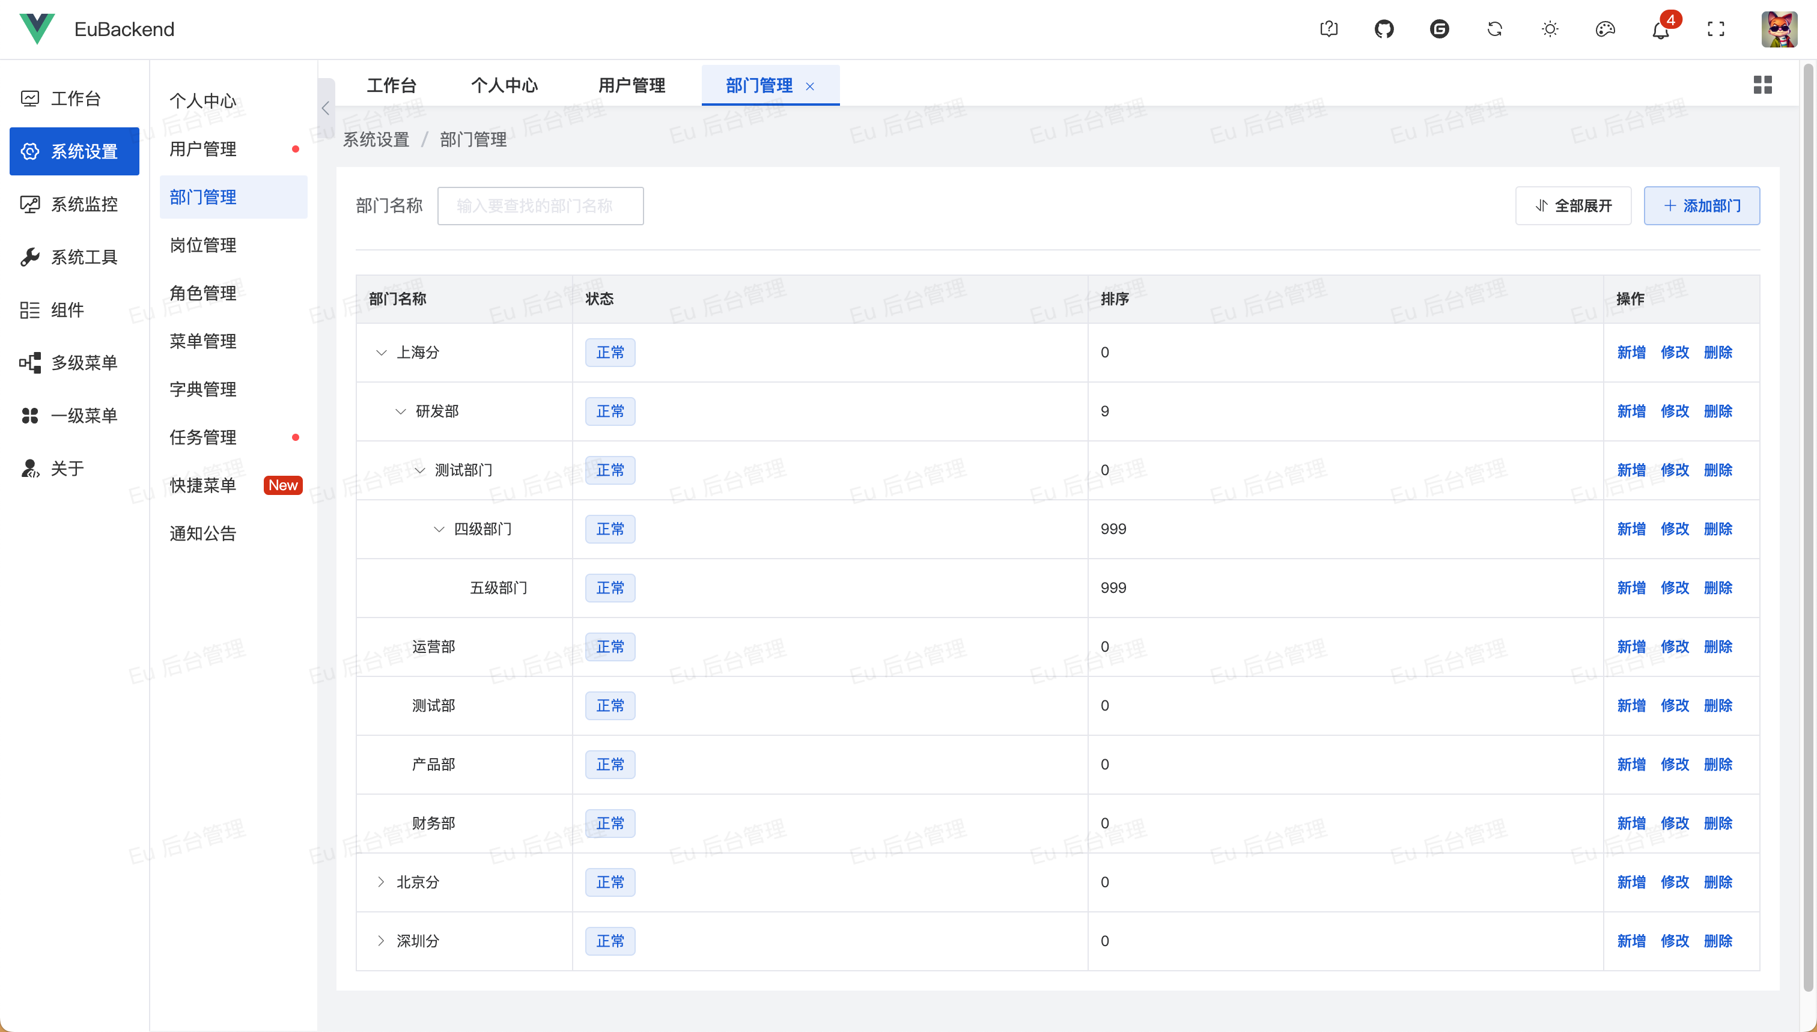Image resolution: width=1817 pixels, height=1032 pixels.
Task: Open the theme palette settings icon
Action: (1605, 29)
